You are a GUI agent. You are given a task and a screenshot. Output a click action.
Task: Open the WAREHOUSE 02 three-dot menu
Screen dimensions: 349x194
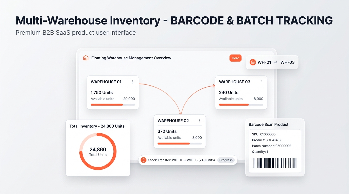click(x=200, y=121)
